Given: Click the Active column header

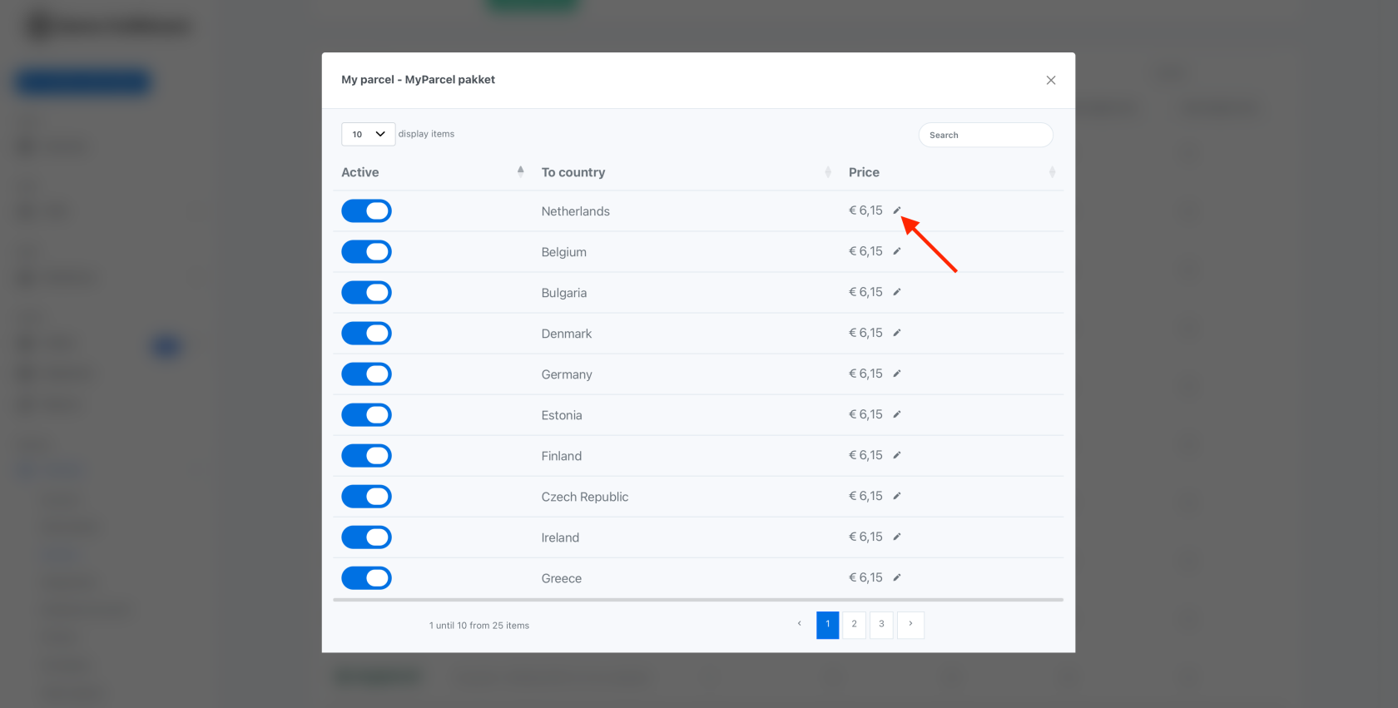Looking at the screenshot, I should pos(359,172).
